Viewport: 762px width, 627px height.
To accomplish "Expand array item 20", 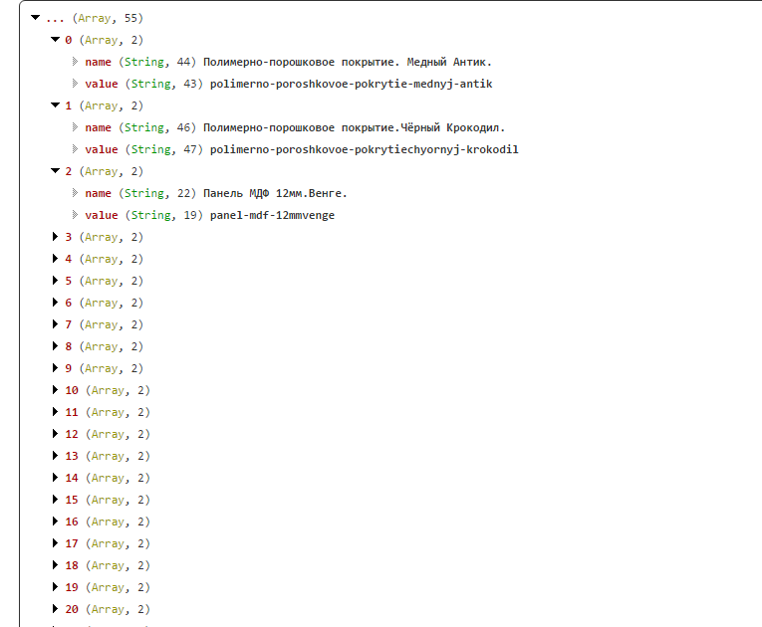I will 56,608.
